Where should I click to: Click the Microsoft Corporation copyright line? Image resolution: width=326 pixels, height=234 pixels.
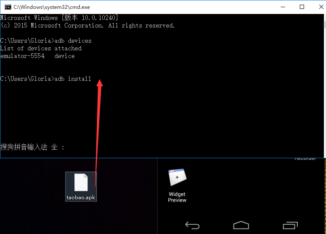[87, 25]
